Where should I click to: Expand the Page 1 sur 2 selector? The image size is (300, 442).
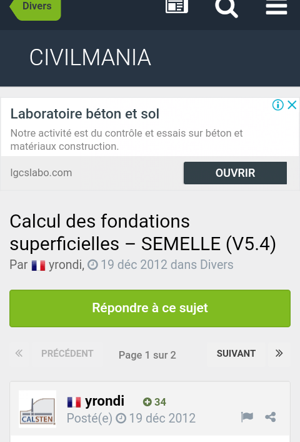click(x=147, y=355)
